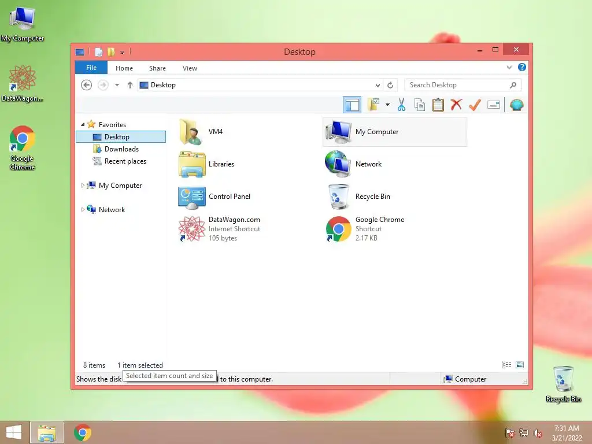This screenshot has width=592, height=444.
Task: Expand My Computer tree node arrow
Action: (83, 186)
